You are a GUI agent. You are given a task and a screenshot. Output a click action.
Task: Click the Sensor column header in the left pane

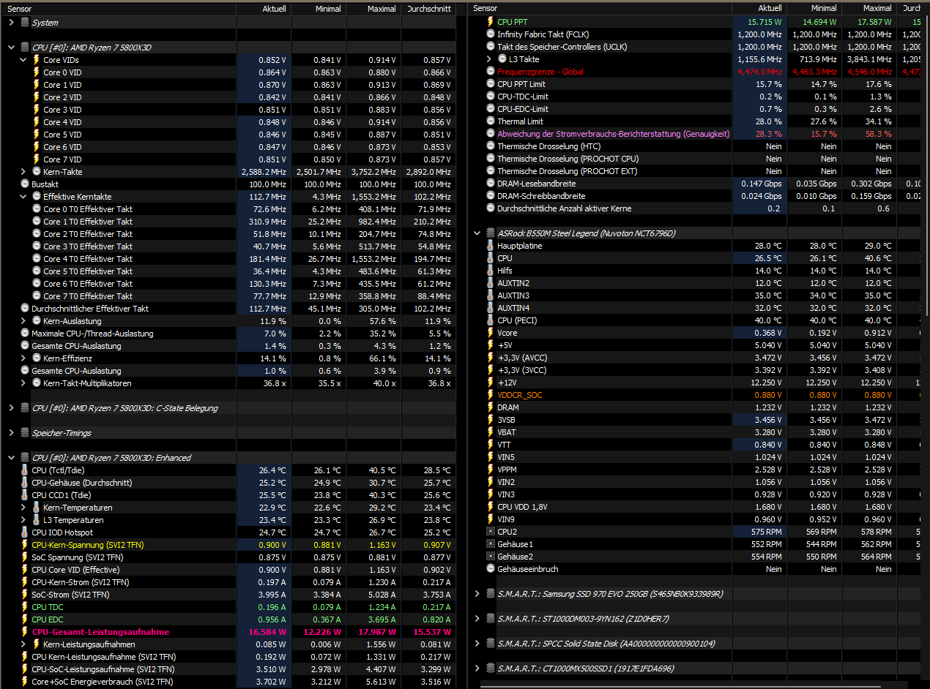(120, 9)
